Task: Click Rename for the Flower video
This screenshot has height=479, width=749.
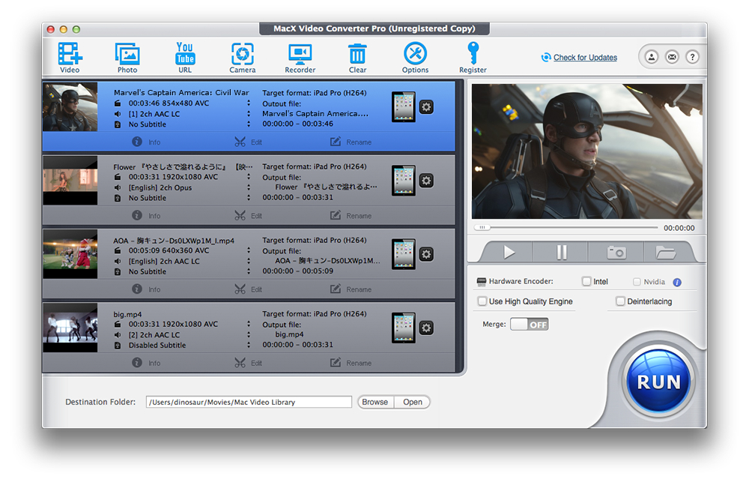Action: 351,216
